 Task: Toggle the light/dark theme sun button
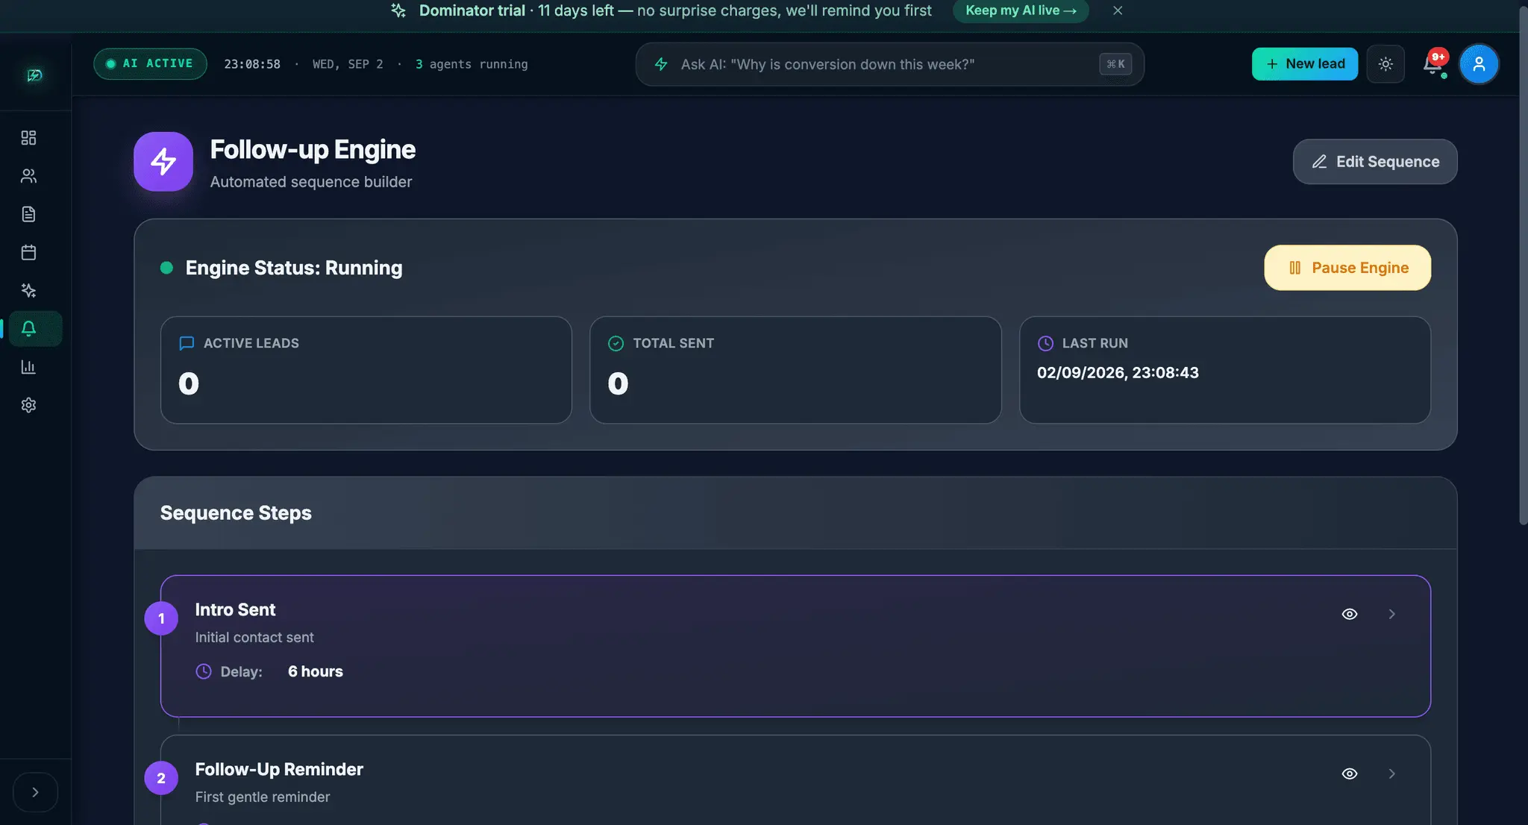[x=1385, y=64]
